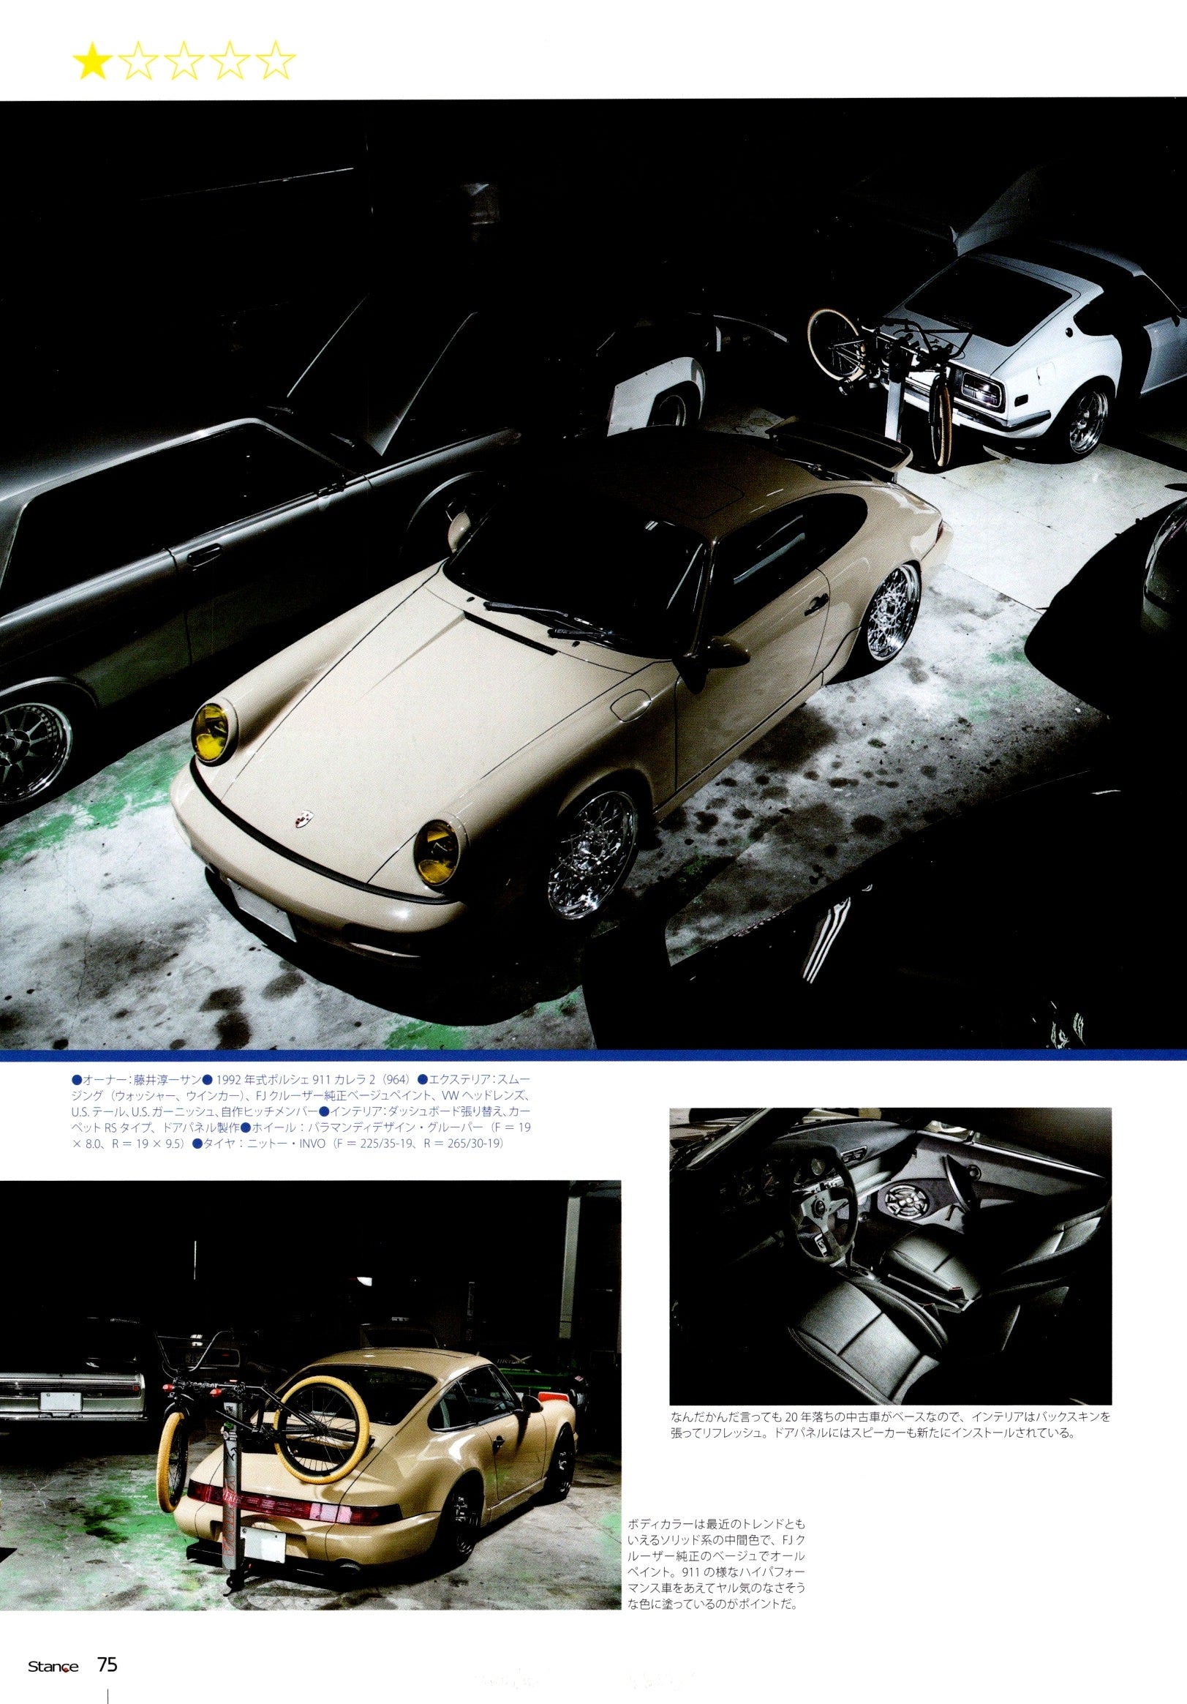Click the second star in the rating row
The height and width of the screenshot is (1704, 1187).
139,62
